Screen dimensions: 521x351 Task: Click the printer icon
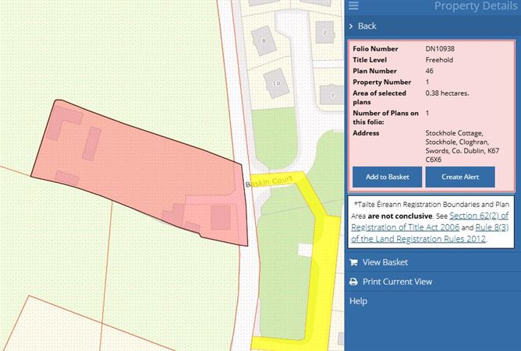click(353, 282)
